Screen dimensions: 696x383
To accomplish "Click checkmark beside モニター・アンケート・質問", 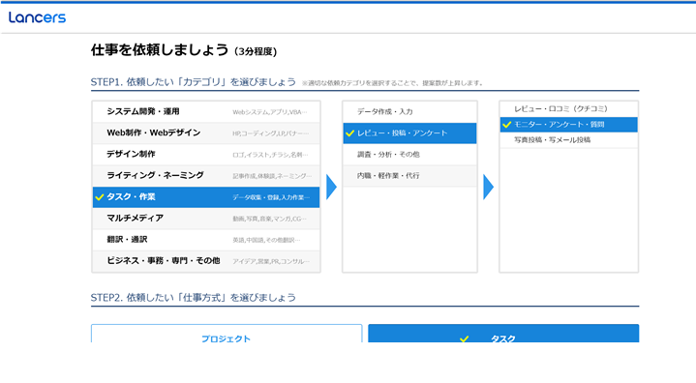I will coord(507,125).
